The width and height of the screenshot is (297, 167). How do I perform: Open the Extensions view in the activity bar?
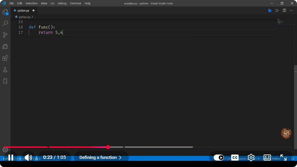point(5,58)
